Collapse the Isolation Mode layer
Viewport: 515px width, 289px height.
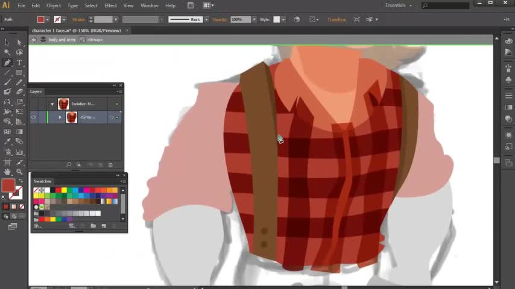click(52, 104)
